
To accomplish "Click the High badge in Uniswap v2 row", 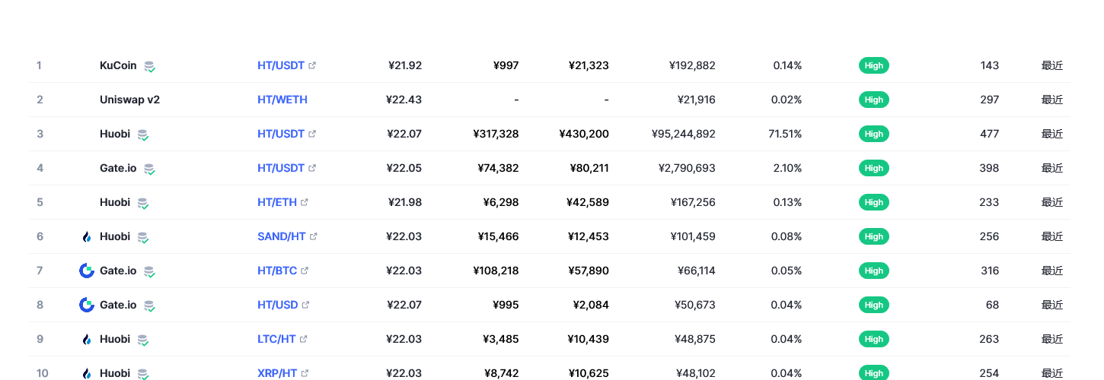I will click(x=873, y=100).
